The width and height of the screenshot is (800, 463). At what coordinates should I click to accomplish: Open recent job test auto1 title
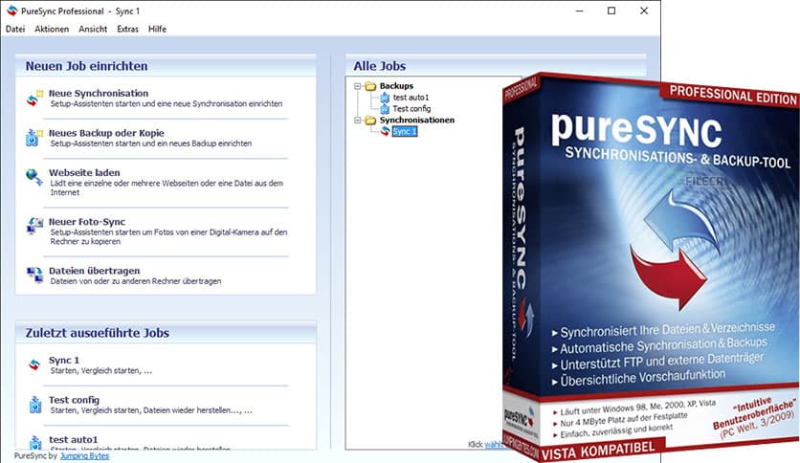point(73,439)
